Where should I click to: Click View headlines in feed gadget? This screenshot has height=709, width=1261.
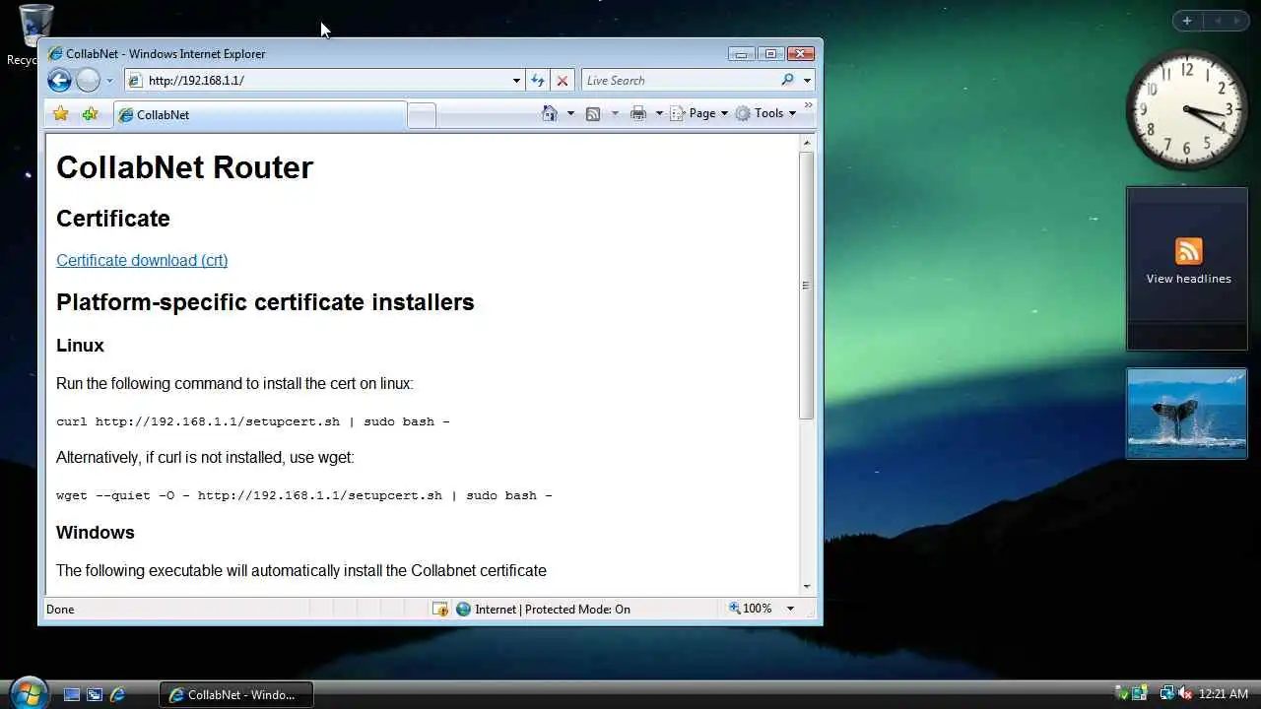click(1188, 279)
